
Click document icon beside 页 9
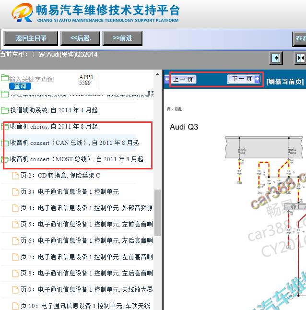pyautogui.click(x=15, y=290)
